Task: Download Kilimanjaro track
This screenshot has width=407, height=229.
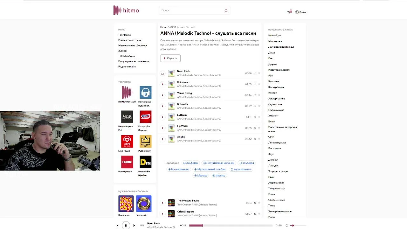Action: (255, 84)
